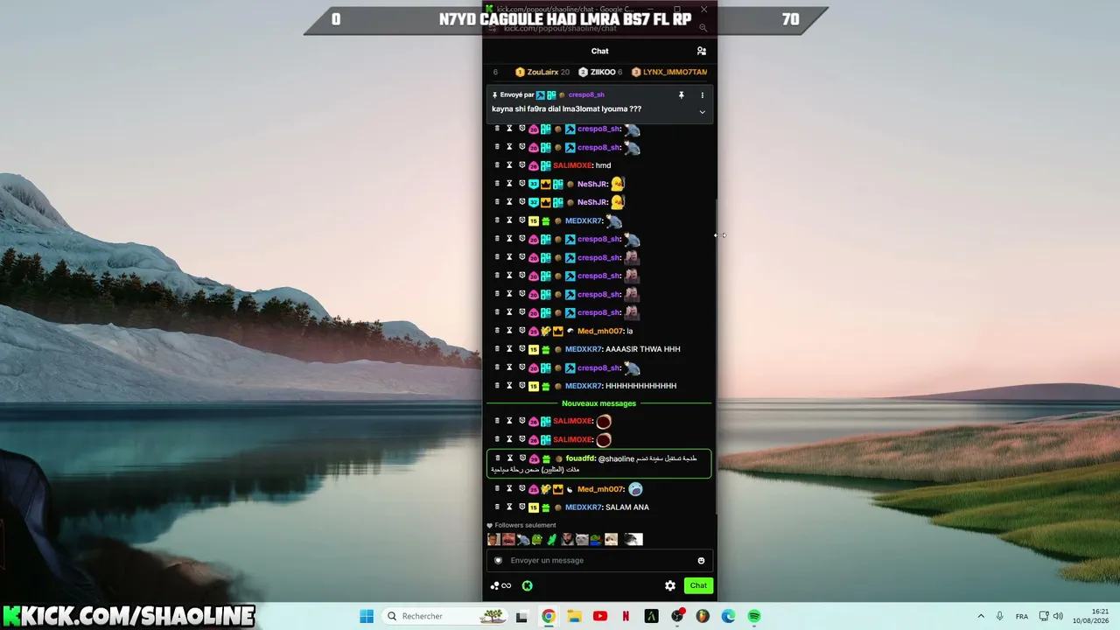The image size is (1120, 630).
Task: Ban SALIMOXE from the "hmd" message row
Action: (521, 165)
